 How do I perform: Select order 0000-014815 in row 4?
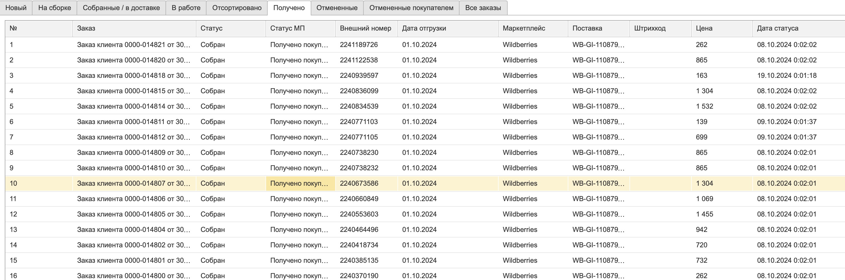point(134,91)
